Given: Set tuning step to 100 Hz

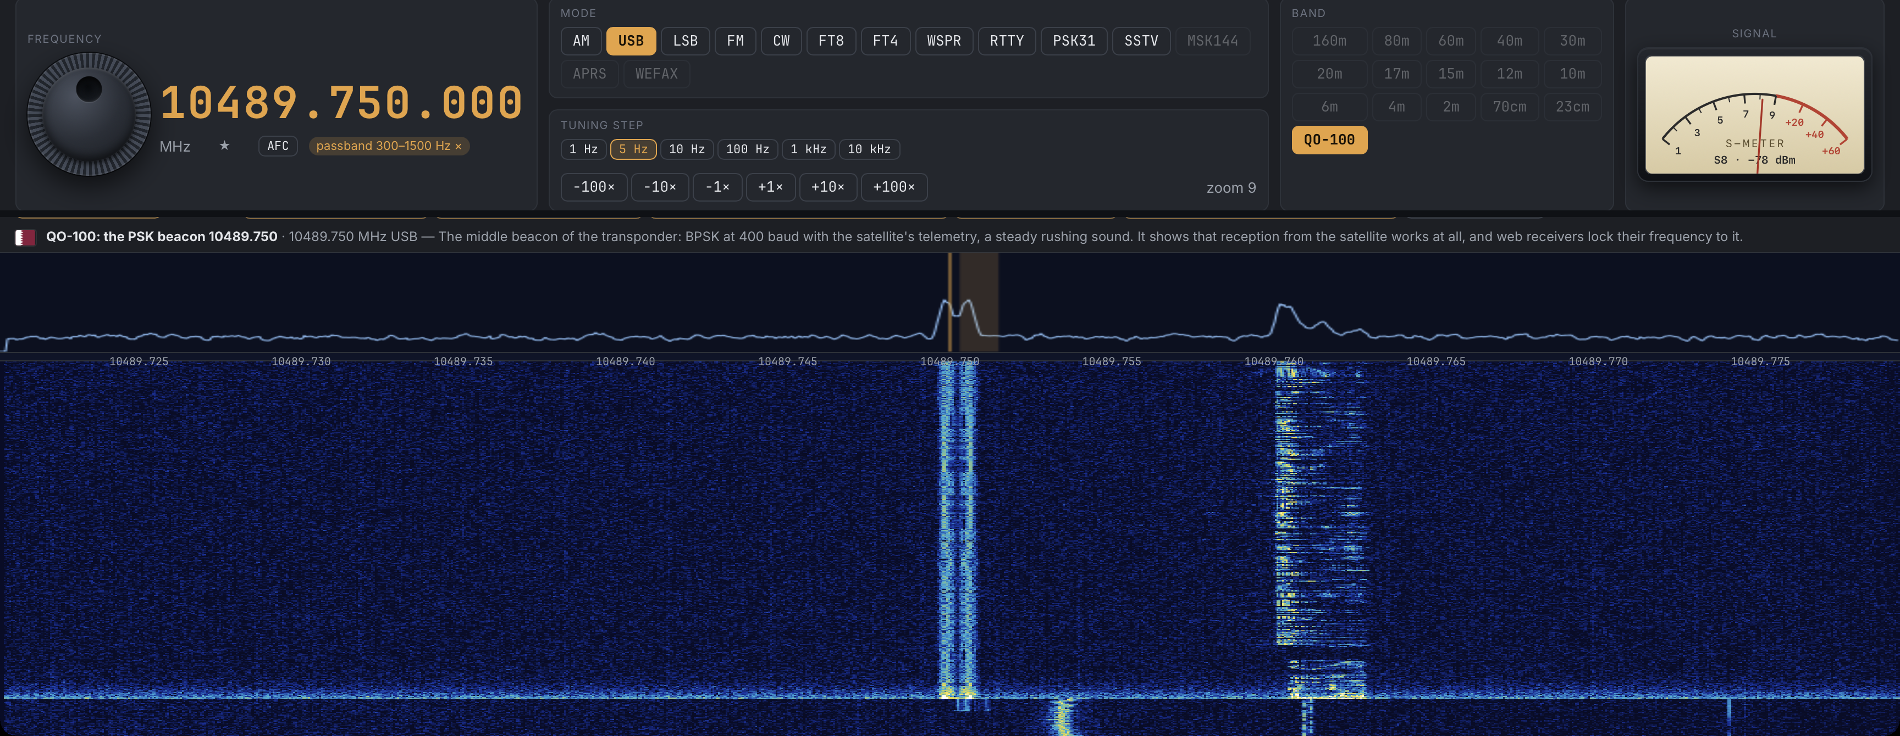Looking at the screenshot, I should (x=748, y=149).
